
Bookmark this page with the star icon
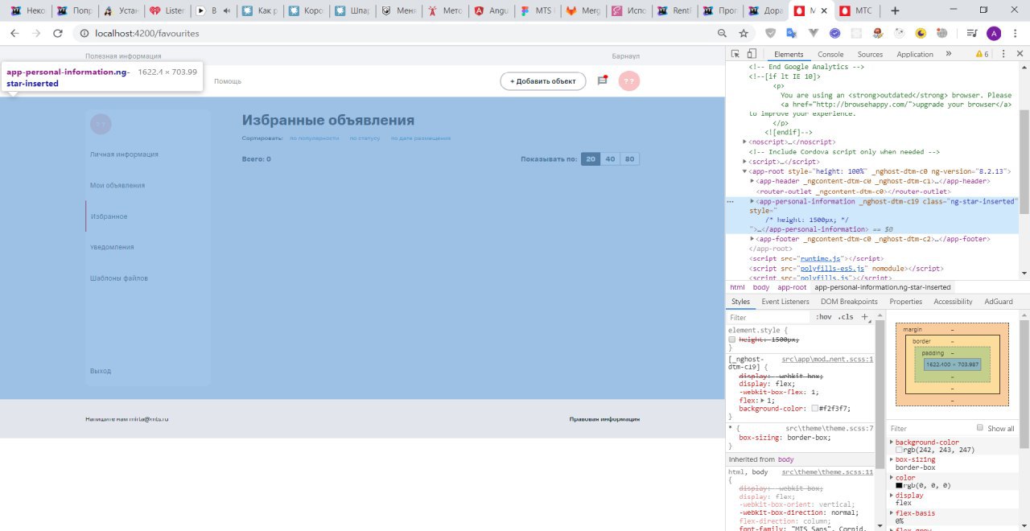744,33
